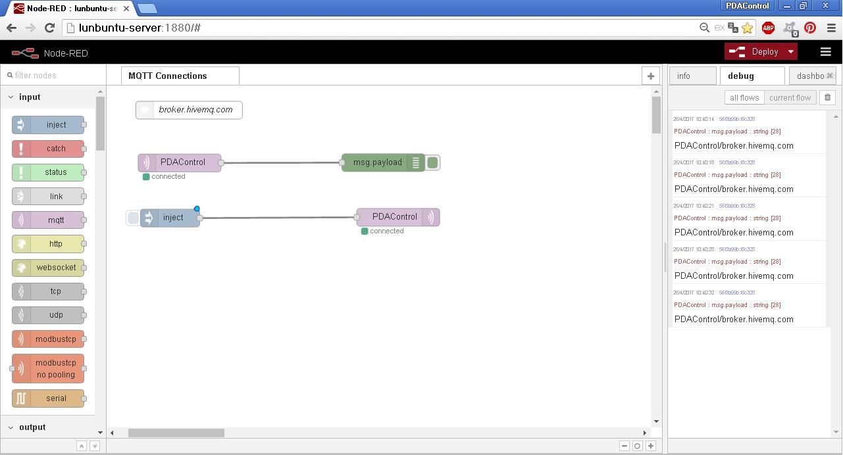Toggle debug output on the msg.payload node
The width and height of the screenshot is (843, 455).
[432, 162]
